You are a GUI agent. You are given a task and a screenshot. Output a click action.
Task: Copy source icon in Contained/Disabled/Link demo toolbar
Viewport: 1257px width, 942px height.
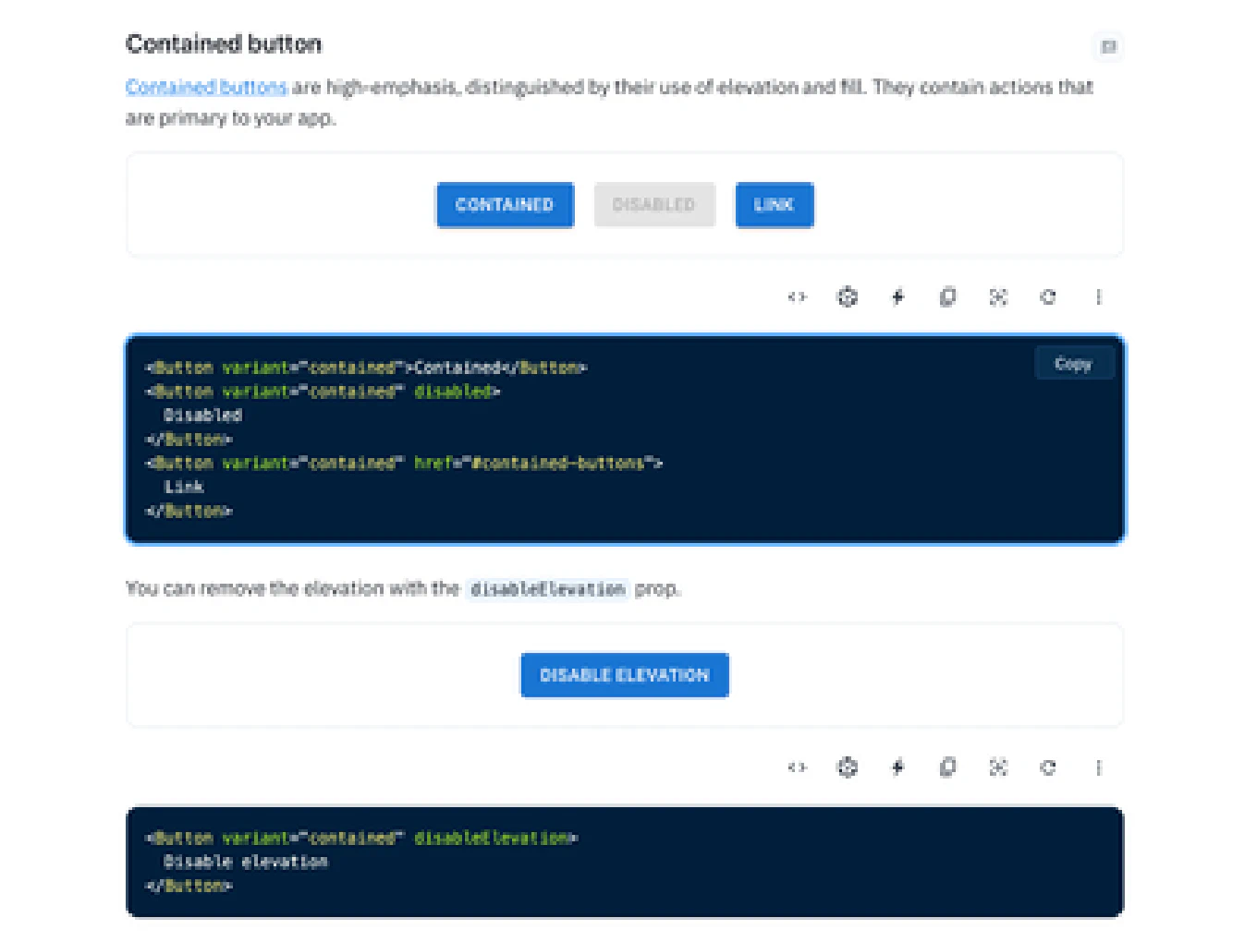[x=947, y=297]
